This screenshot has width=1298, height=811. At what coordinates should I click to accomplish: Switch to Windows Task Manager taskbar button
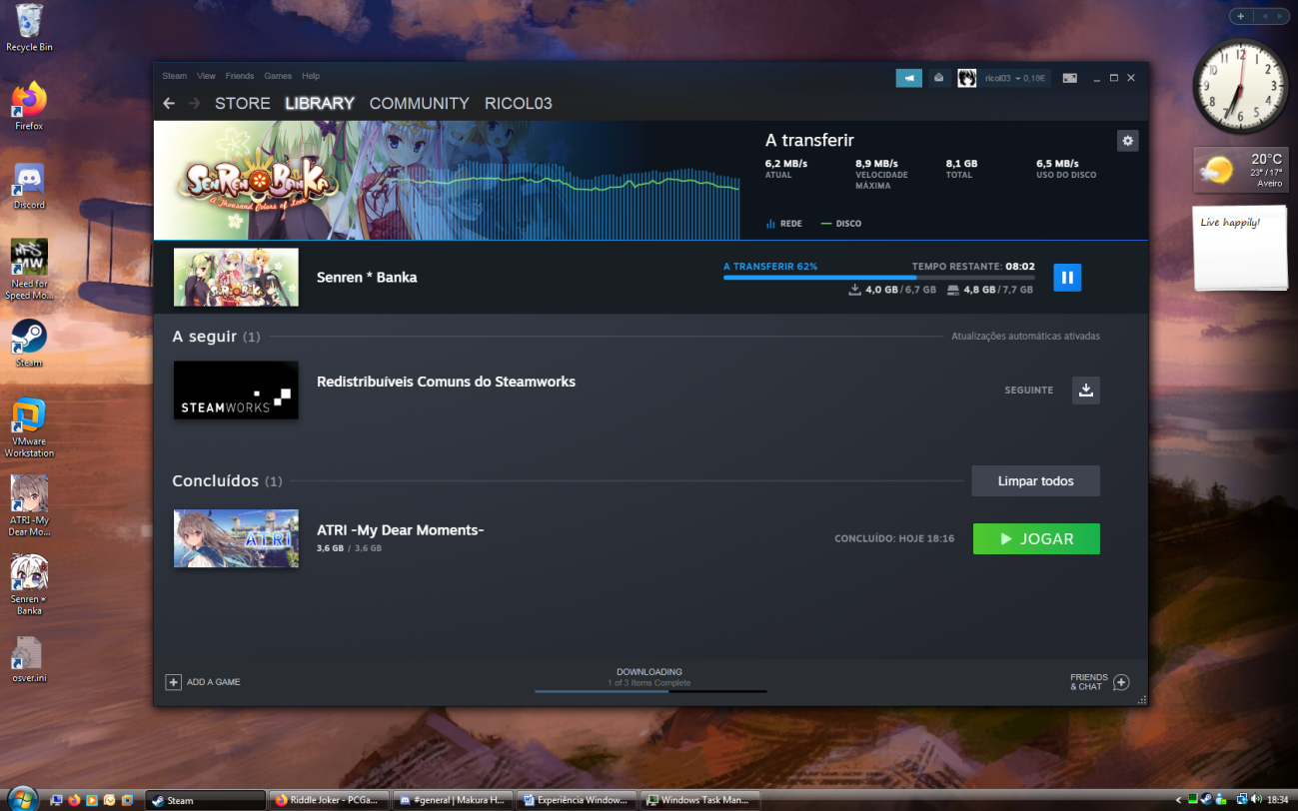701,800
